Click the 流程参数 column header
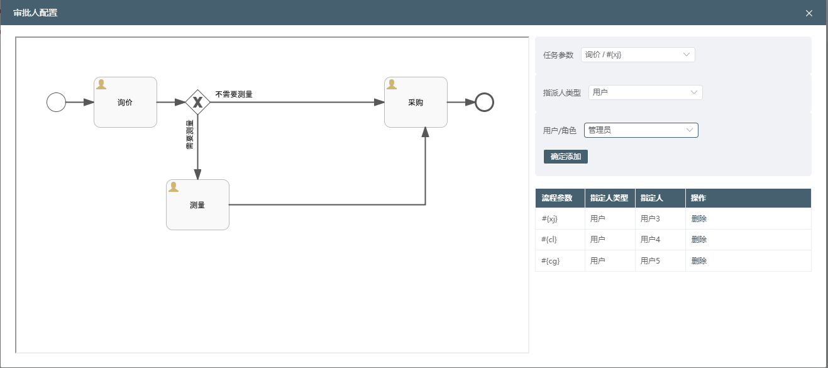 pos(557,198)
